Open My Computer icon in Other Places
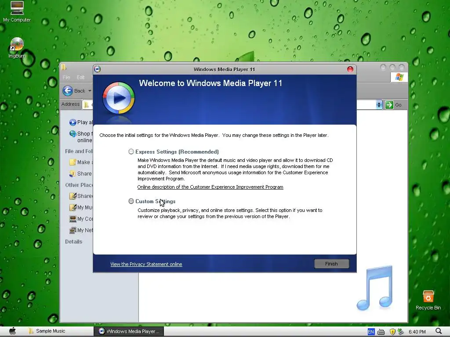 73,219
